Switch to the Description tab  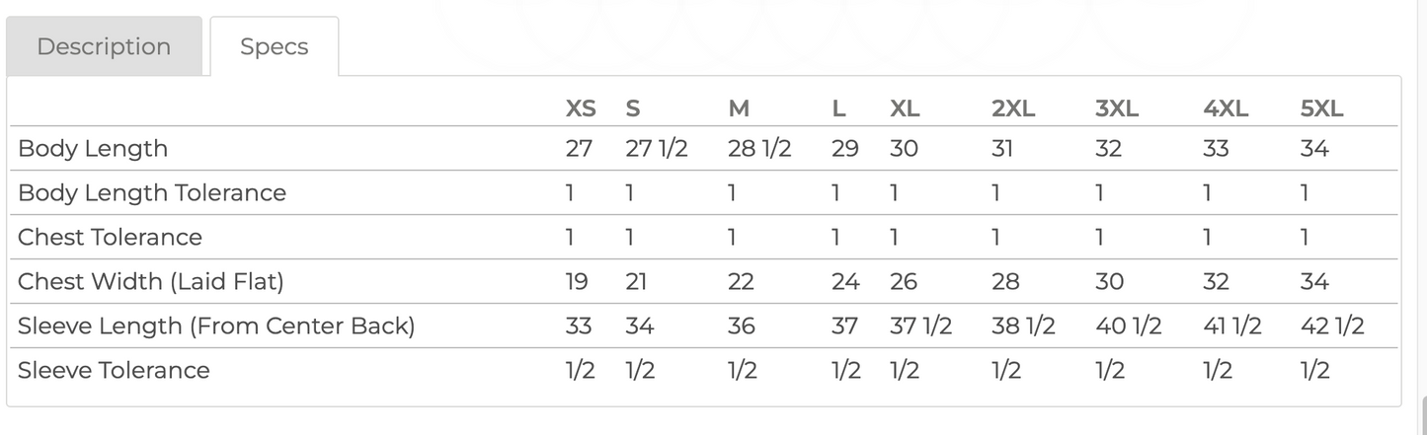click(x=104, y=46)
